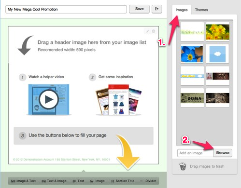Click the trash can icon beside Drag images
The height and width of the screenshot is (188, 241).
183,166
